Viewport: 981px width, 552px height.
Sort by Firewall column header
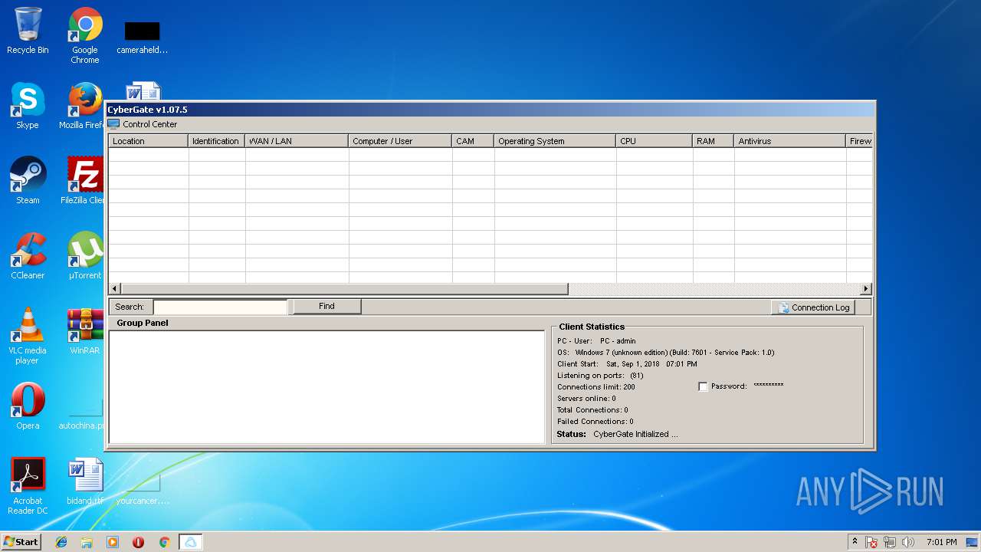[x=859, y=141]
